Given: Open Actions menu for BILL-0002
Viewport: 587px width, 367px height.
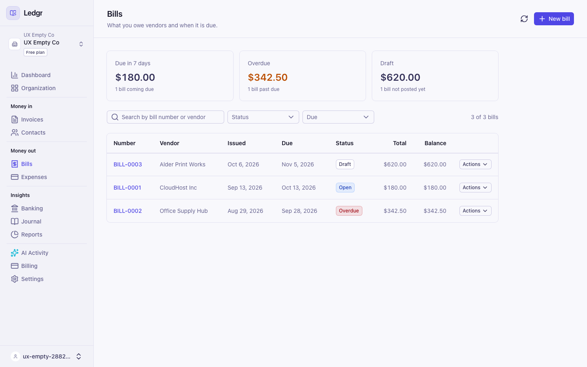Looking at the screenshot, I should coord(475,211).
